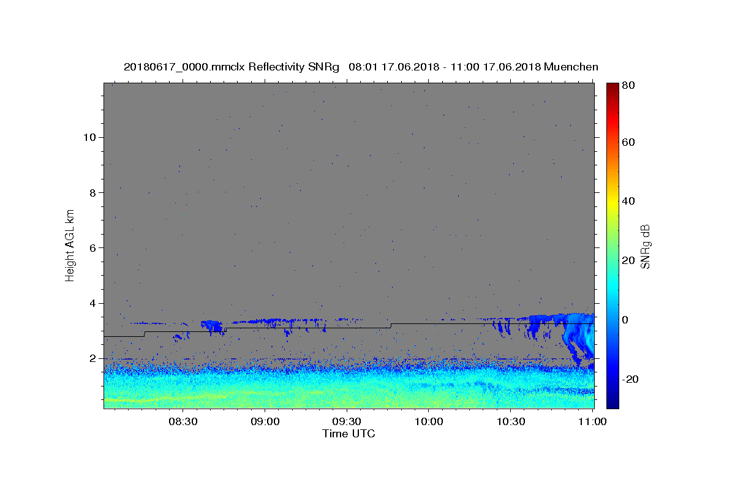This screenshot has width=735, height=490.
Task: Click the plot title text
Action: click(361, 67)
